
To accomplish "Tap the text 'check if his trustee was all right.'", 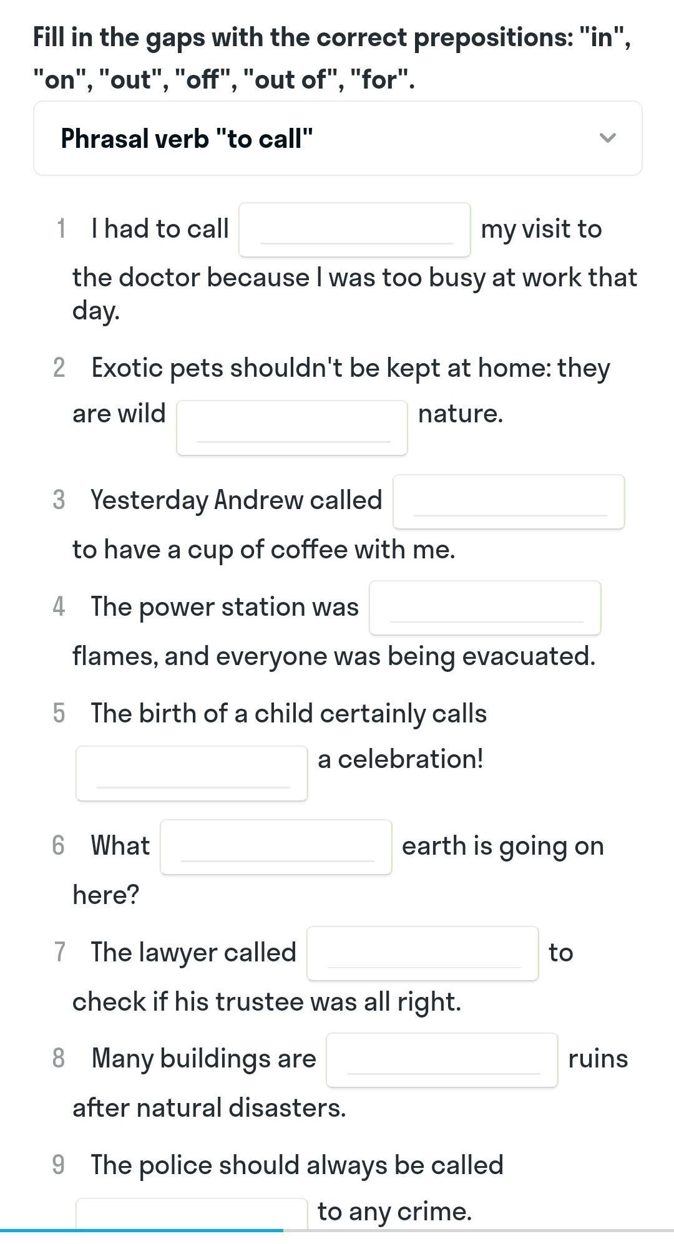I will (266, 1002).
